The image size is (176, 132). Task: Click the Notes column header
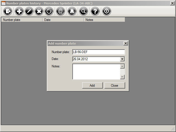coord(104,20)
